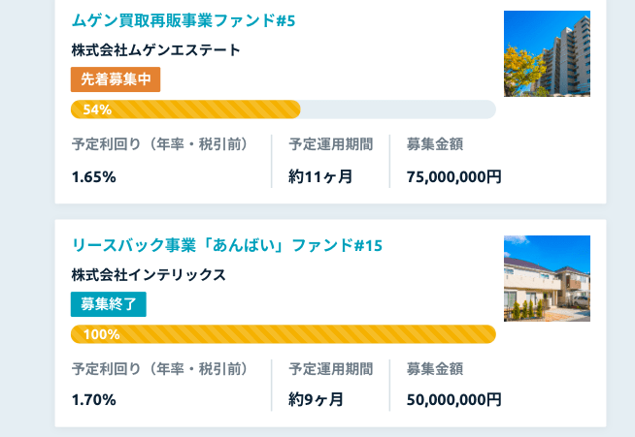The image size is (635, 437).
Task: Click the 募集終了 teal status badge
Action: pyautogui.click(x=109, y=304)
